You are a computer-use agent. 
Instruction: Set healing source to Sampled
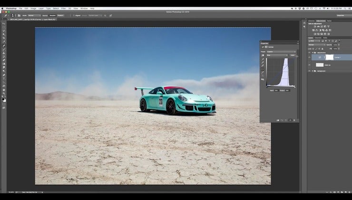(x=52, y=16)
